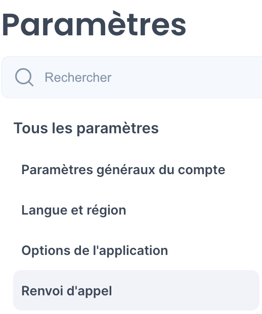Open the call forwarding settings item
This screenshot has height=314, width=262.
tap(136, 290)
